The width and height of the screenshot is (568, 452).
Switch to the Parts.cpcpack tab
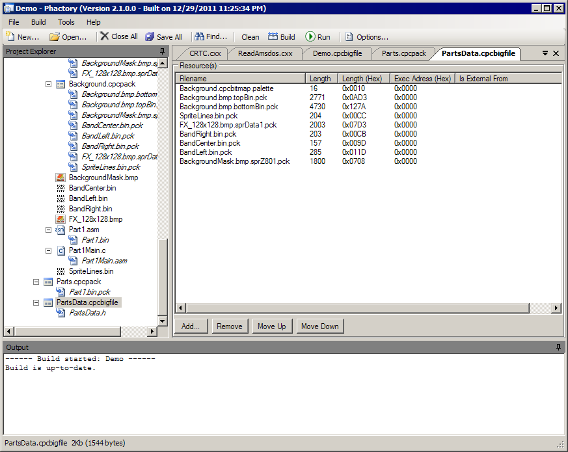click(404, 53)
